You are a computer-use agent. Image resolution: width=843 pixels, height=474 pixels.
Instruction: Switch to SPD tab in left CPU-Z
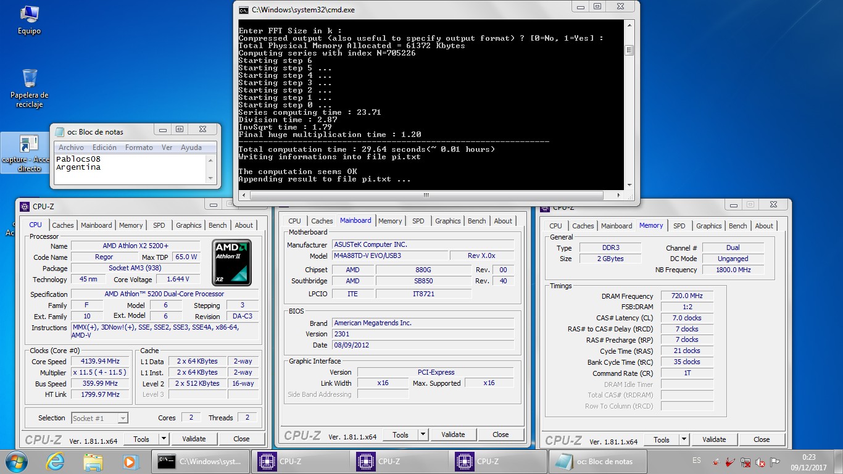click(159, 225)
